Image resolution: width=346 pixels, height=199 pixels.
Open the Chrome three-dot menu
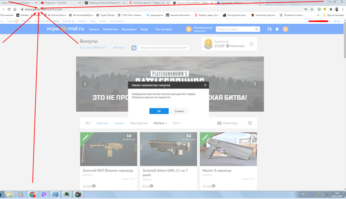343,9
